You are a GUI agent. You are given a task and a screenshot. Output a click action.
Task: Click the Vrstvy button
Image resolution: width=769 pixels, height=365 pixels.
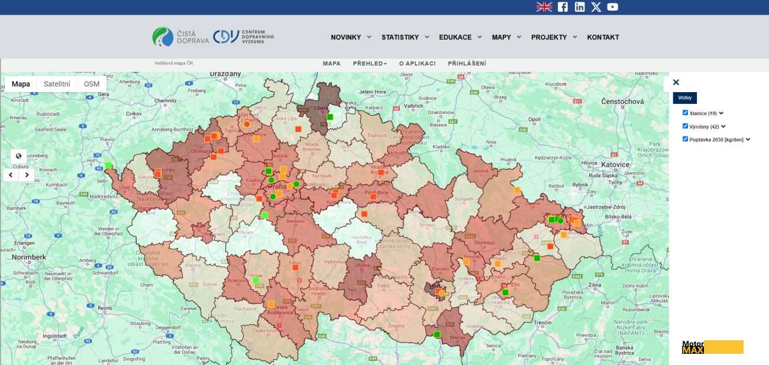pyautogui.click(x=684, y=98)
